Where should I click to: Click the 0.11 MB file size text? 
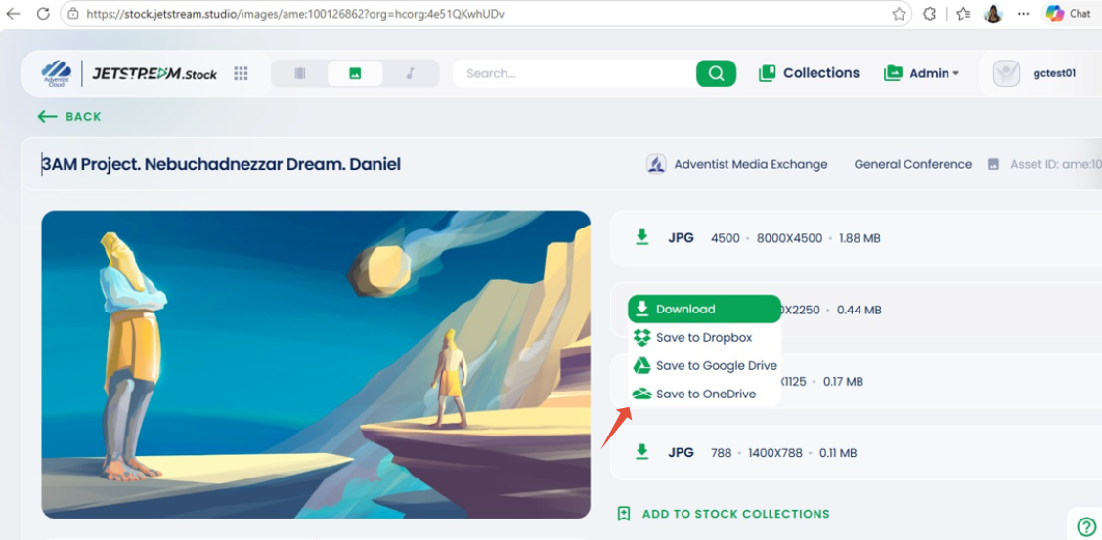click(838, 453)
